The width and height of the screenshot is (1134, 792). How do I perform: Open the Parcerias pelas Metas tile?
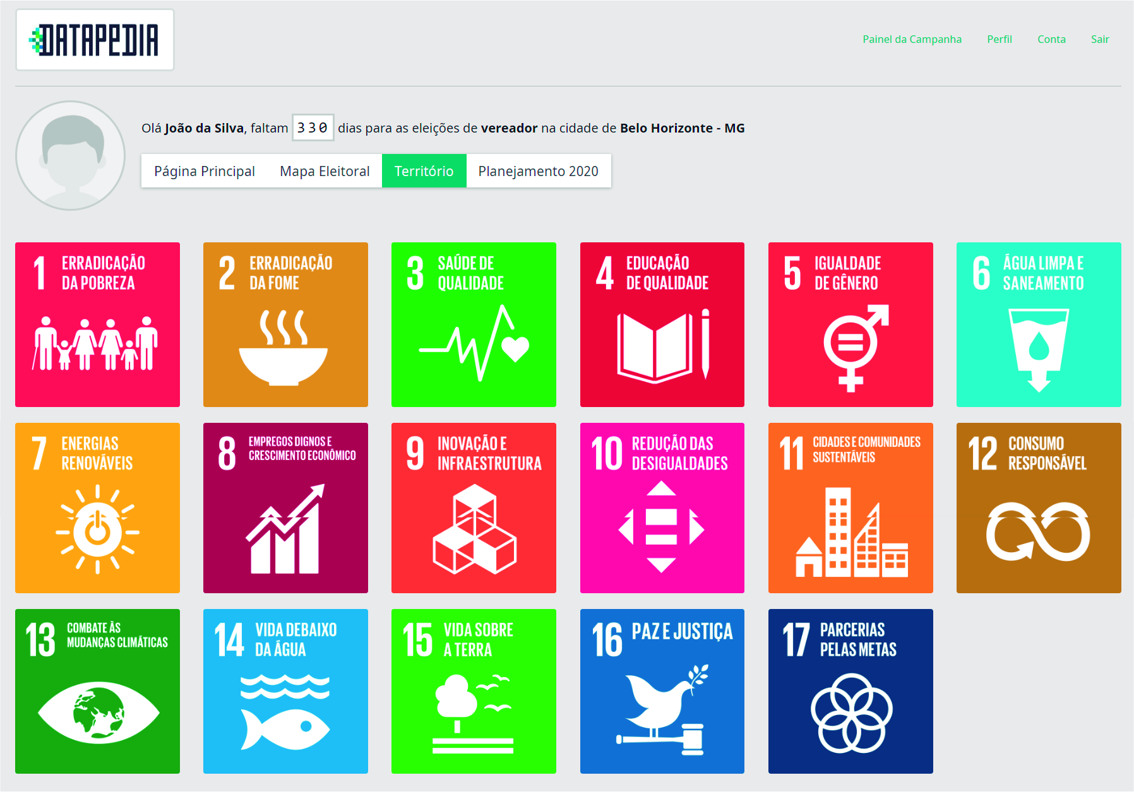click(850, 691)
